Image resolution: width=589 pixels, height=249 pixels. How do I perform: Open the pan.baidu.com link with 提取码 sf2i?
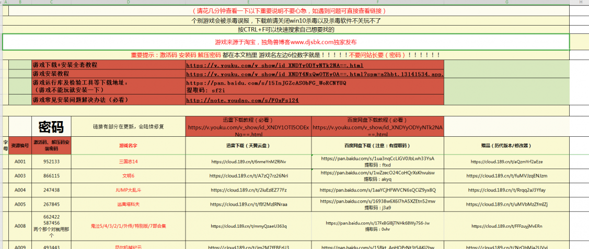(267, 82)
